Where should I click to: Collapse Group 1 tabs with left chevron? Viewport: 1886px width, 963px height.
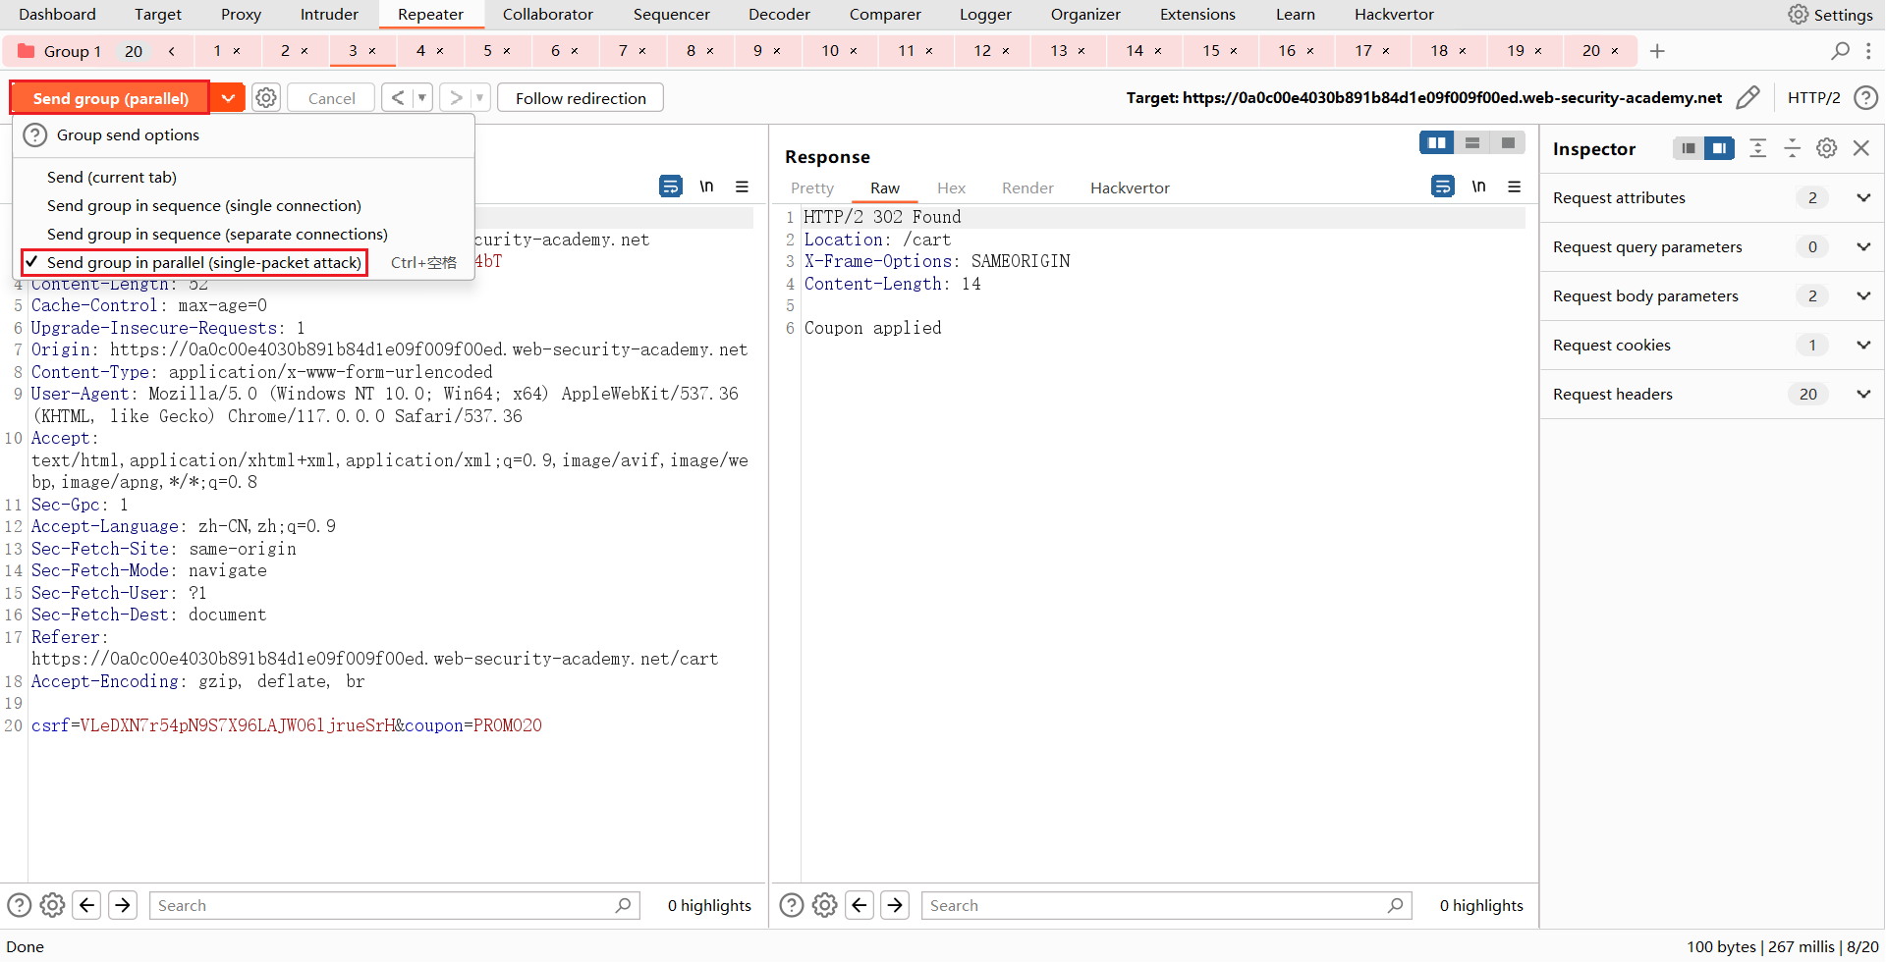pyautogui.click(x=172, y=51)
